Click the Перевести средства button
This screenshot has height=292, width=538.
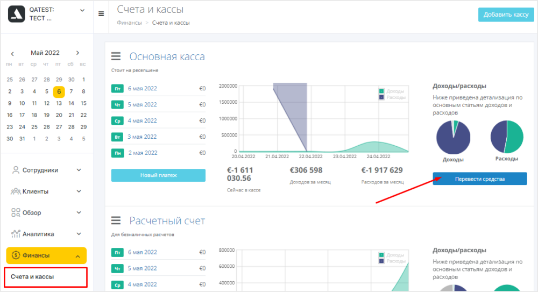click(x=480, y=179)
